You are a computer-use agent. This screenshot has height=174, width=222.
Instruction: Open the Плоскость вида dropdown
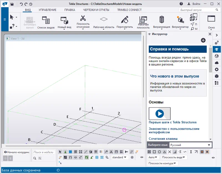174,157
